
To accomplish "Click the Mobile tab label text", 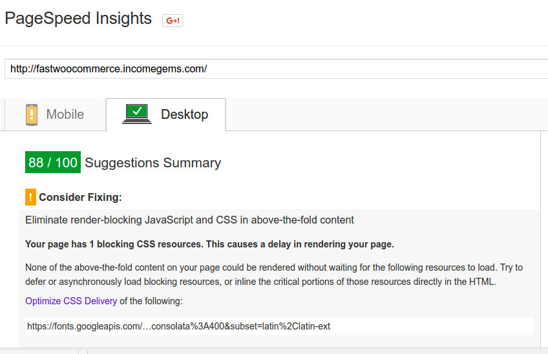I will click(65, 114).
